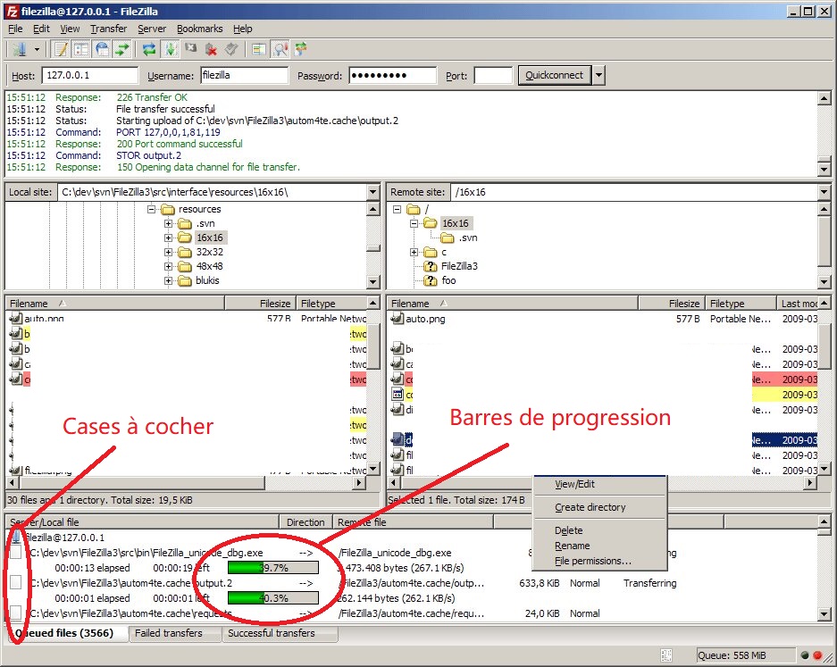Collapse the local resources folder
Image resolution: width=837 pixels, height=667 pixels.
pos(152,209)
